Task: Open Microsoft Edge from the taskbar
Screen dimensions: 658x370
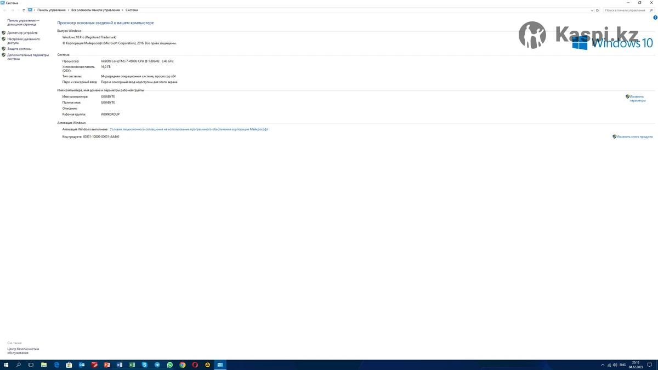Action: (56, 365)
